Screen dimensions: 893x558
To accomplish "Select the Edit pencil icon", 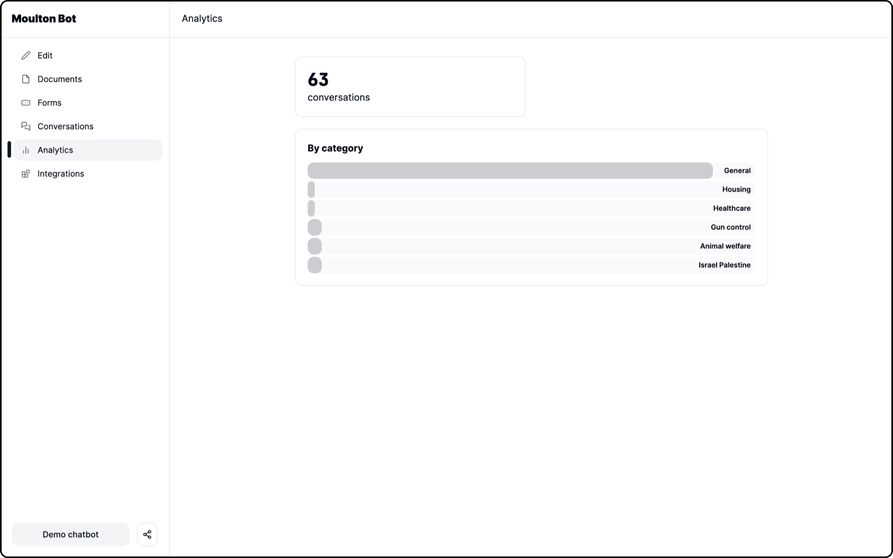I will (x=26, y=55).
